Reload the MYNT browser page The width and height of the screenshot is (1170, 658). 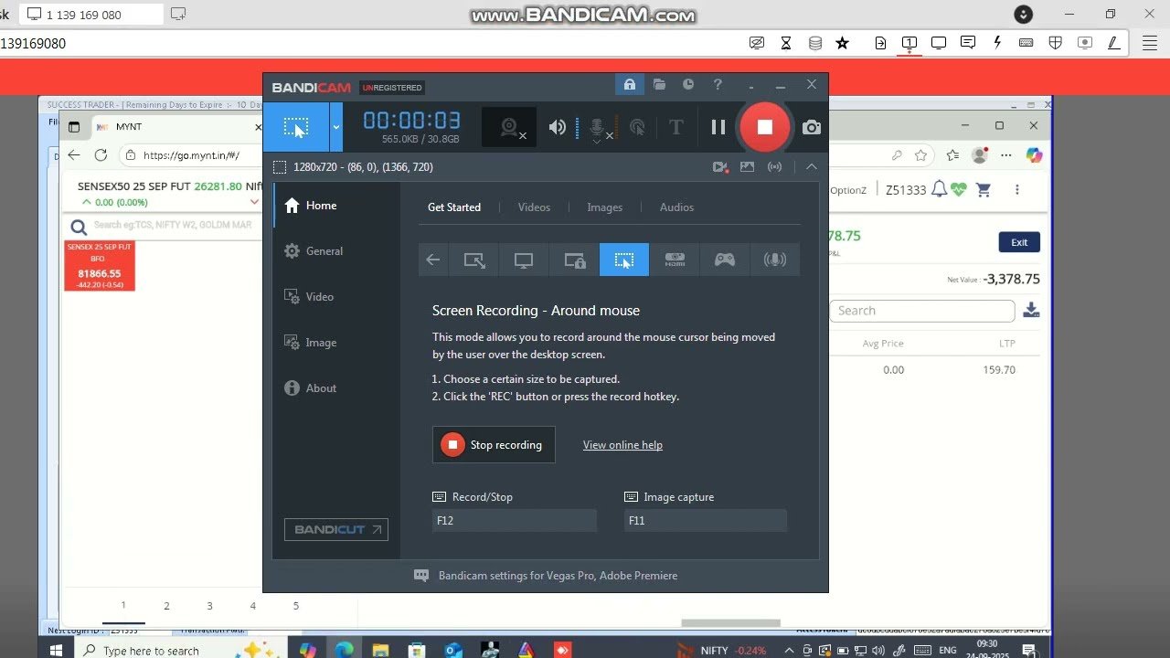click(x=101, y=155)
